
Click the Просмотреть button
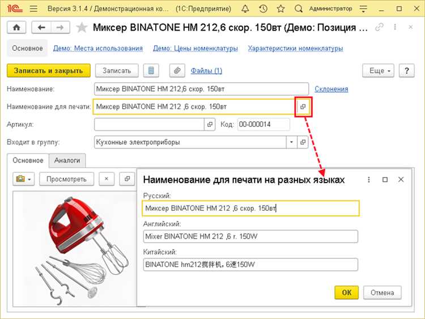pos(66,179)
